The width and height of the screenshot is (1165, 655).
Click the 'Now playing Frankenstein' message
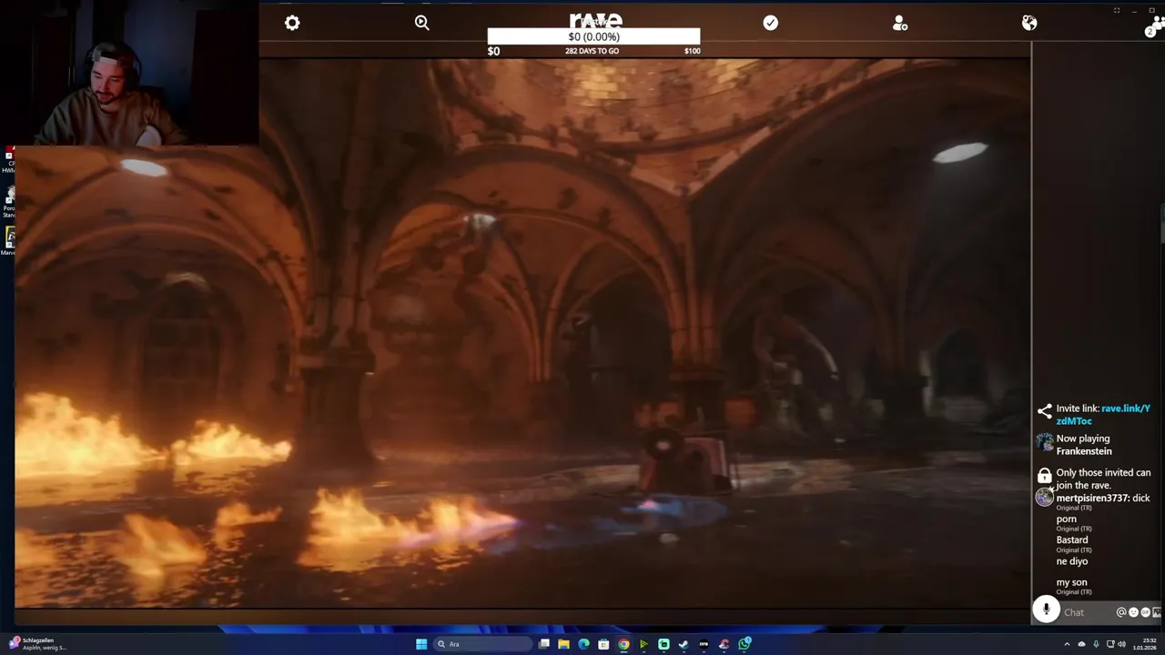point(1083,445)
